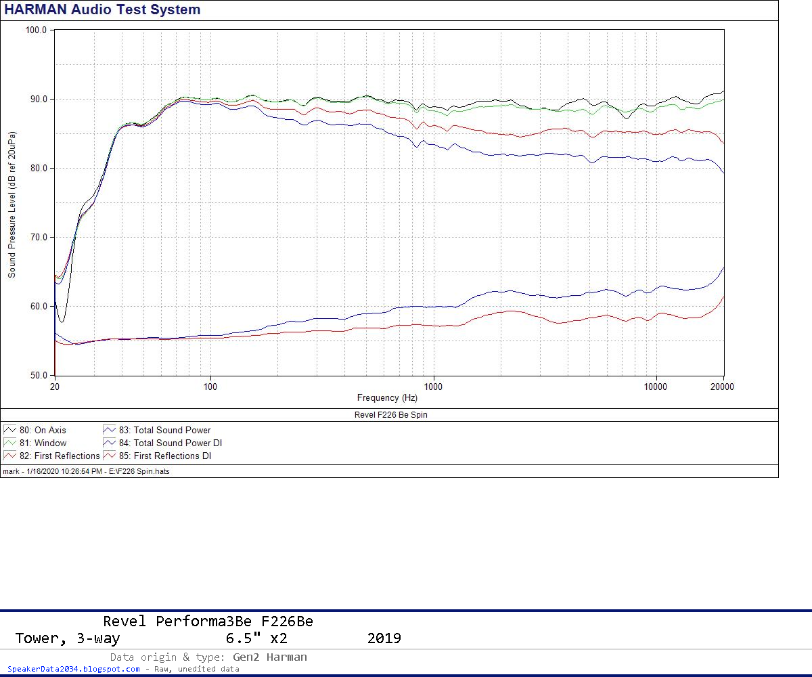Viewport: 812px width, 677px height.
Task: Click the 80: On Axis legend line icon
Action: [9, 429]
